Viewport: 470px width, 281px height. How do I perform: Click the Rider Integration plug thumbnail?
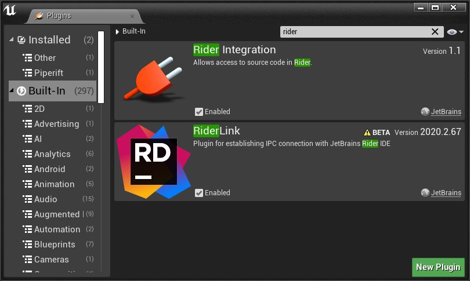[x=154, y=79]
